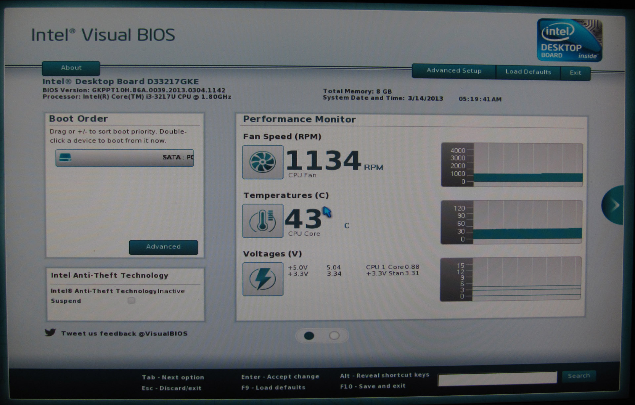Click Intel Desktop Board D33217GKE title
Screen dimensions: 635x405
tap(121, 81)
